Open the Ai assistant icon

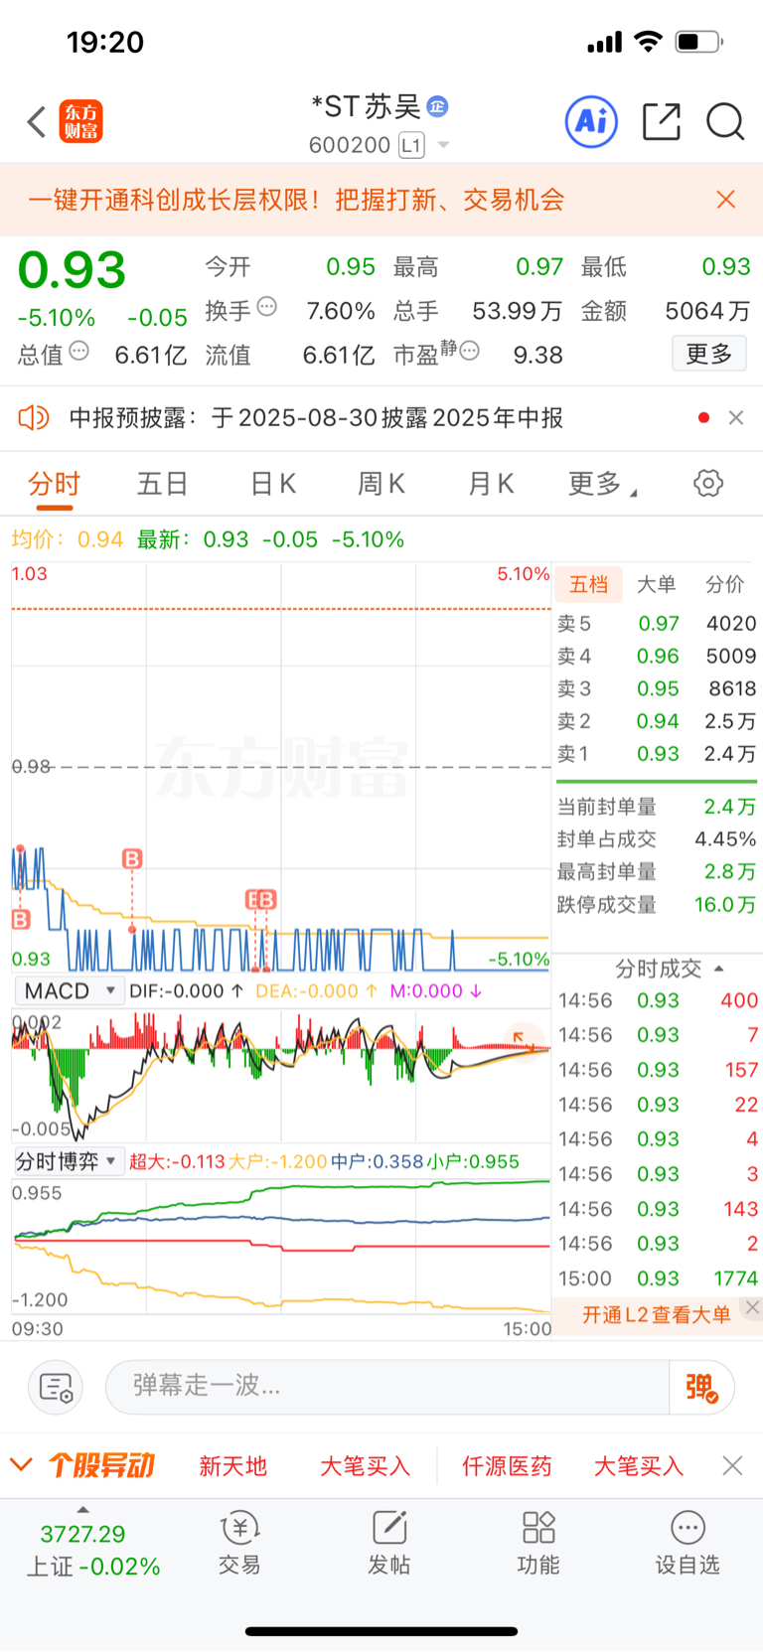click(591, 122)
